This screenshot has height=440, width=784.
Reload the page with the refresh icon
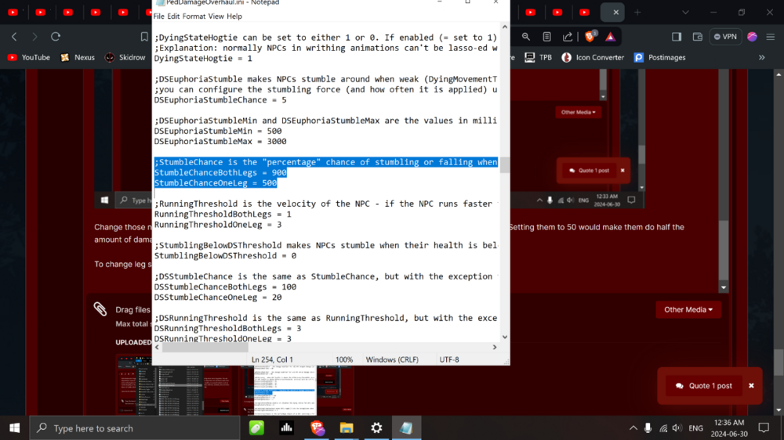coord(56,37)
